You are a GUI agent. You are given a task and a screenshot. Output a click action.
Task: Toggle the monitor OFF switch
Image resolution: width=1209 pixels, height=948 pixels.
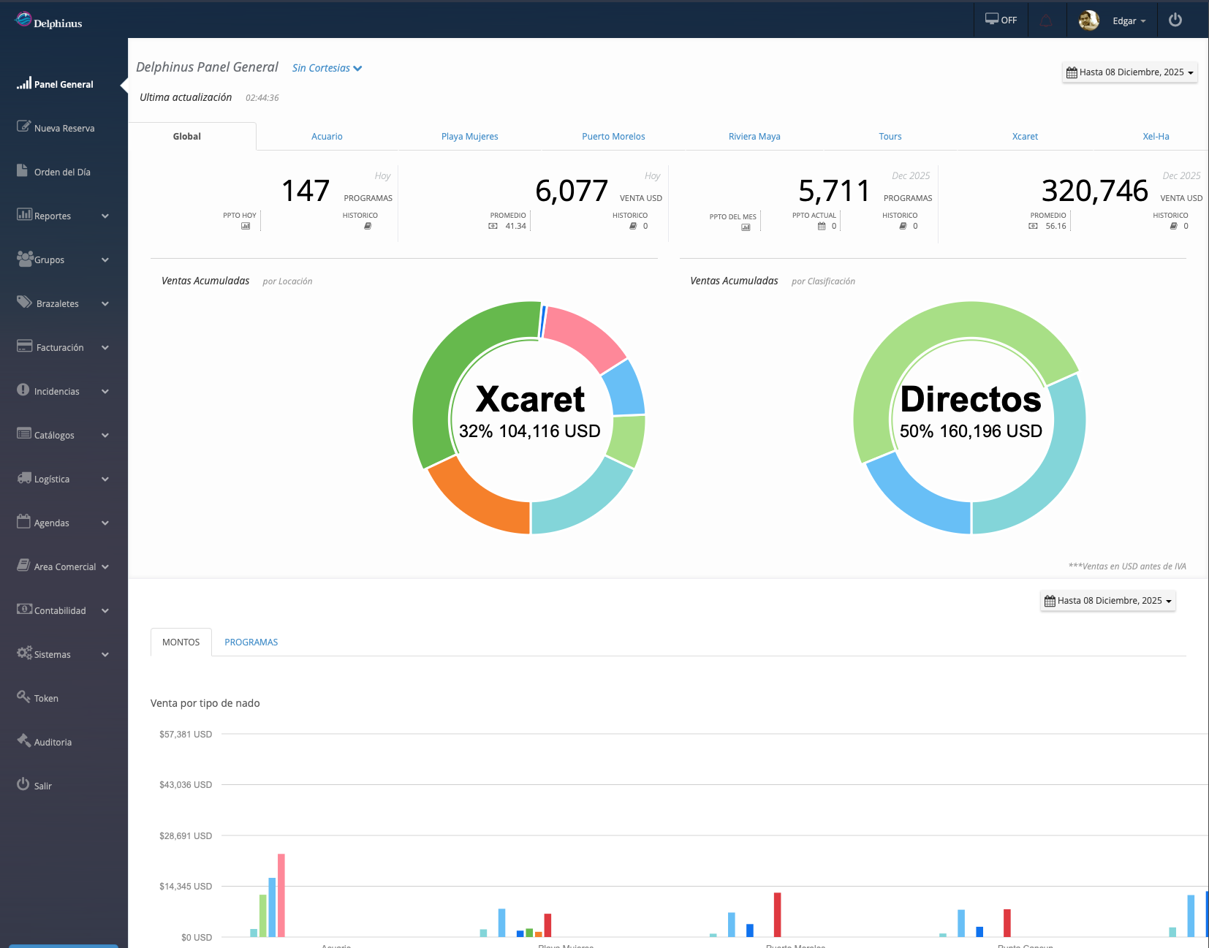pyautogui.click(x=1001, y=20)
